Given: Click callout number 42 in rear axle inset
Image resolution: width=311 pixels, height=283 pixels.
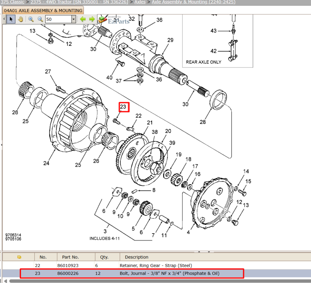Looking at the screenshot, I should (x=213, y=51).
